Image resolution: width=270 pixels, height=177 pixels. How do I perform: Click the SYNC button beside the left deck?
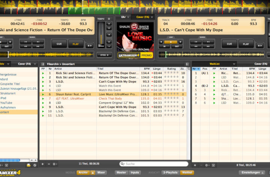click(x=101, y=54)
